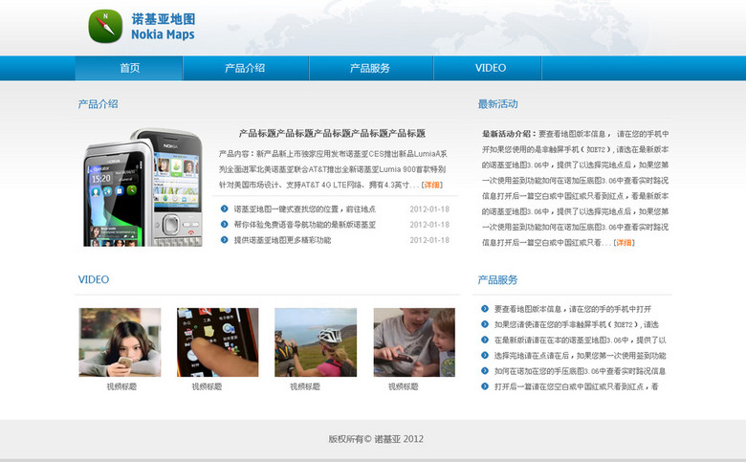
Task: Open the 产品服务 navigation tab
Action: pos(370,68)
